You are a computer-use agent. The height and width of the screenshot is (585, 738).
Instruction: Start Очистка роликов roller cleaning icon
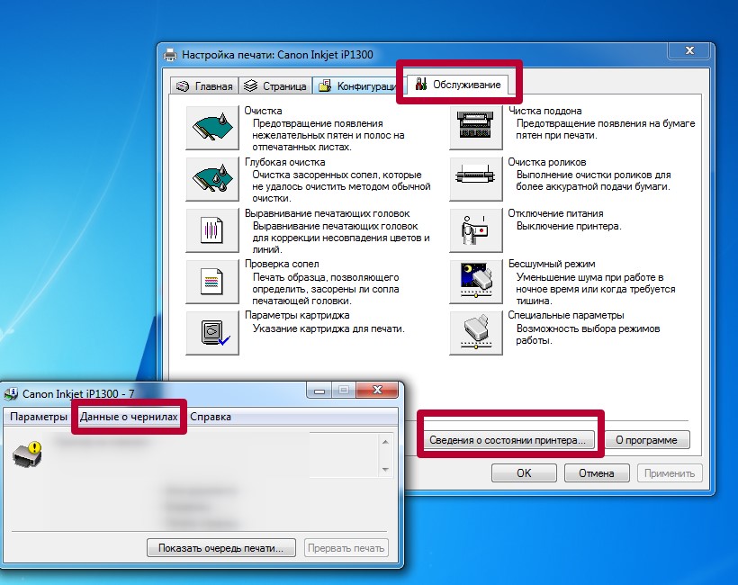click(x=474, y=178)
